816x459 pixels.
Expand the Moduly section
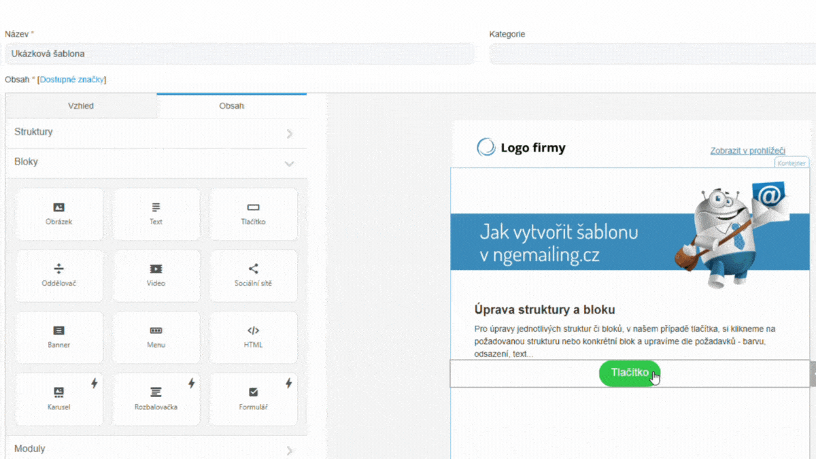pos(156,449)
